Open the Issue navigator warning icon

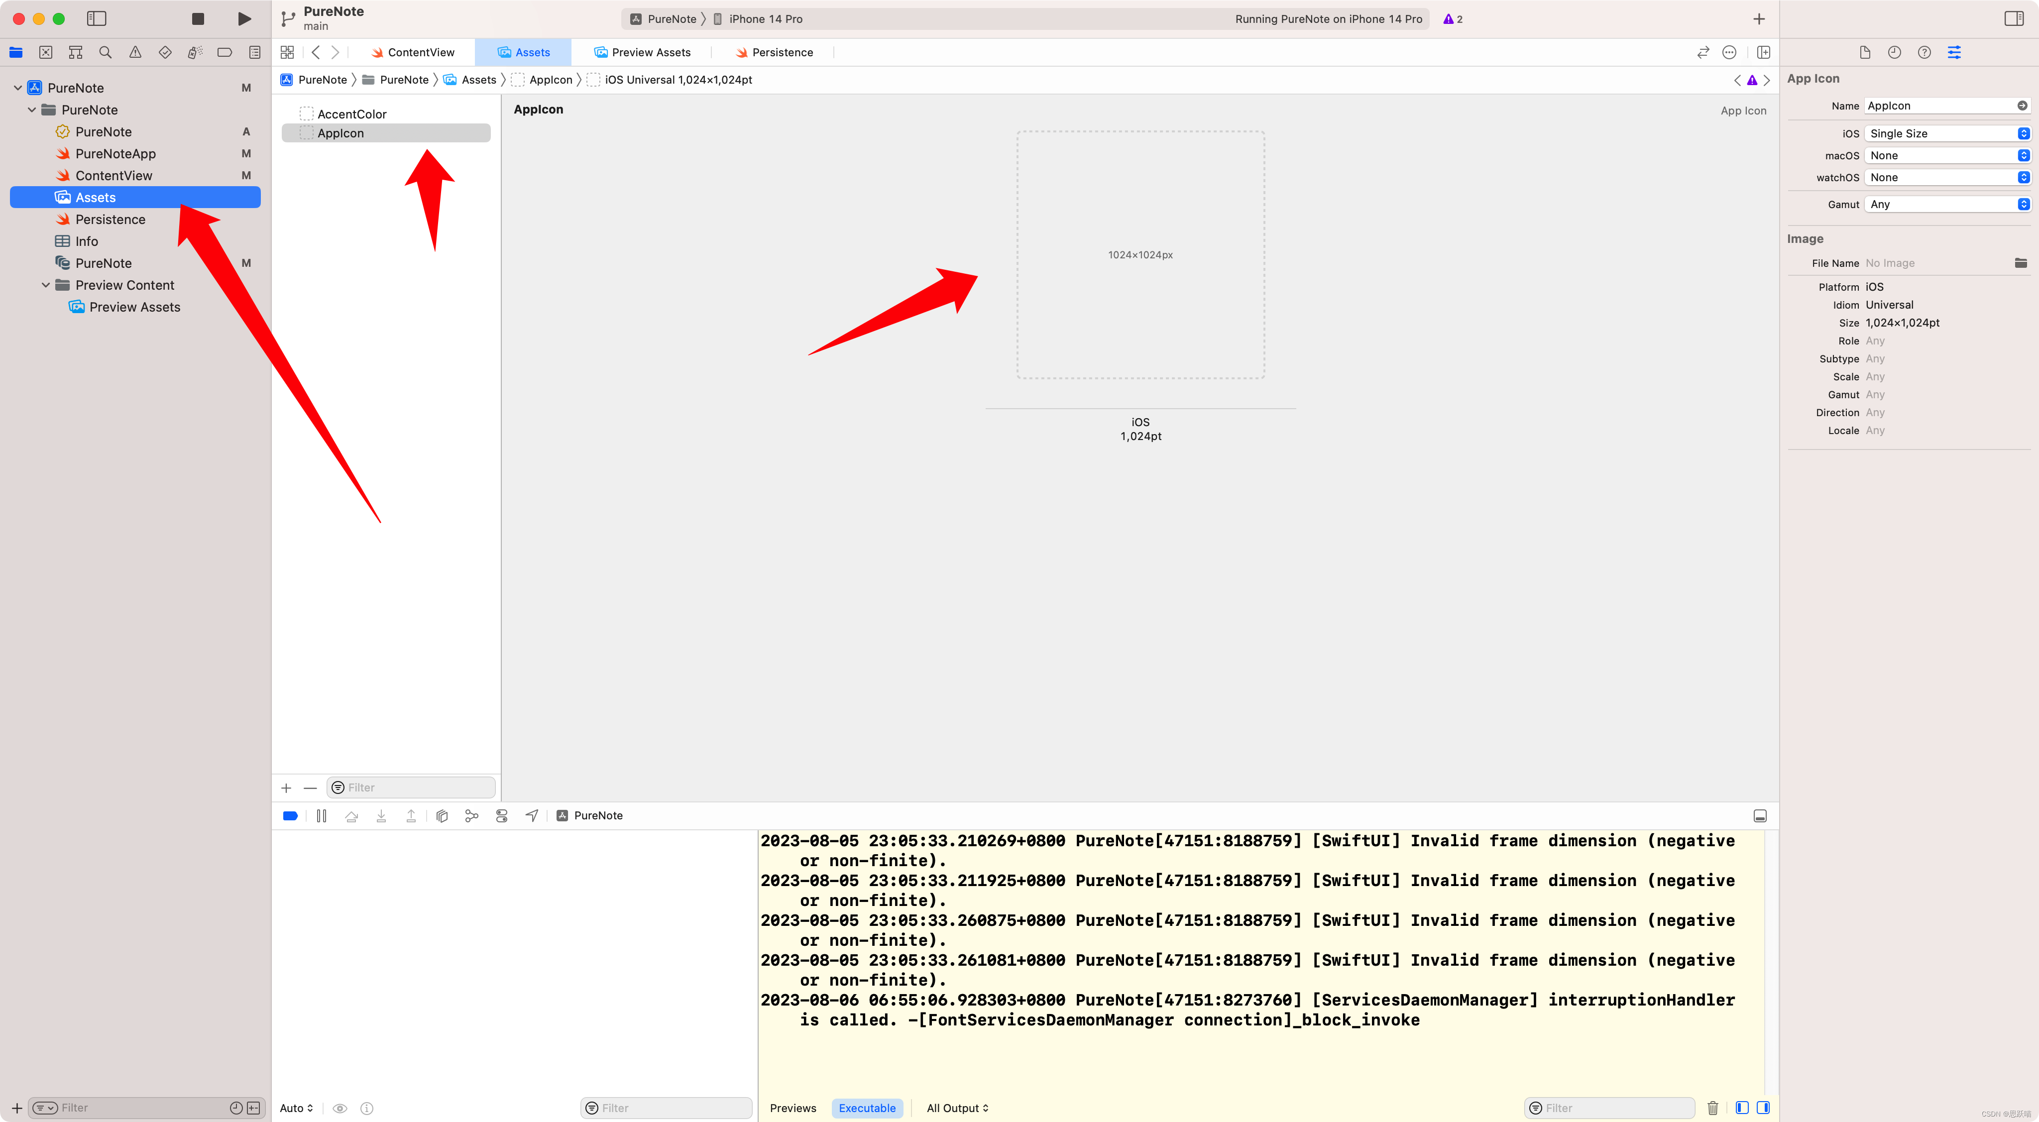(x=135, y=52)
